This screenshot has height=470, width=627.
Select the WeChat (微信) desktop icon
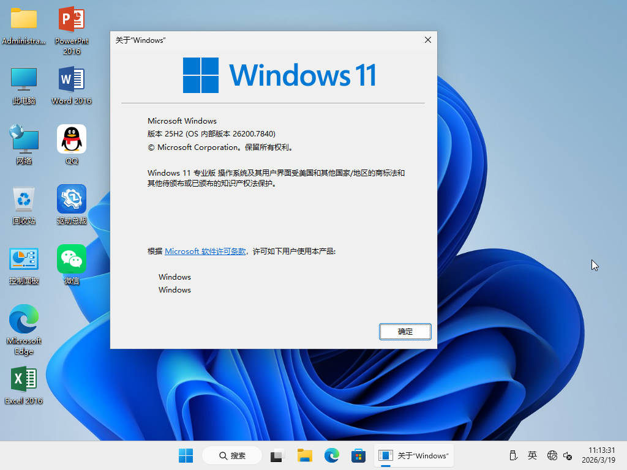pos(72,259)
